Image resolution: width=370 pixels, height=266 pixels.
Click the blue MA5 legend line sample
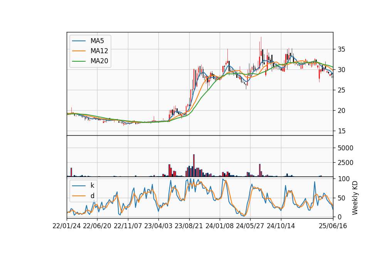[x=79, y=41]
